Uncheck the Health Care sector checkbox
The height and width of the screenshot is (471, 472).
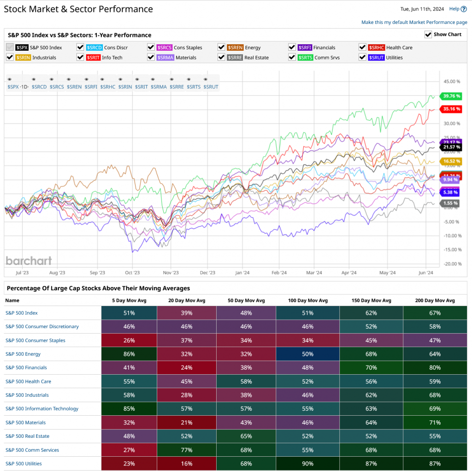pyautogui.click(x=362, y=47)
